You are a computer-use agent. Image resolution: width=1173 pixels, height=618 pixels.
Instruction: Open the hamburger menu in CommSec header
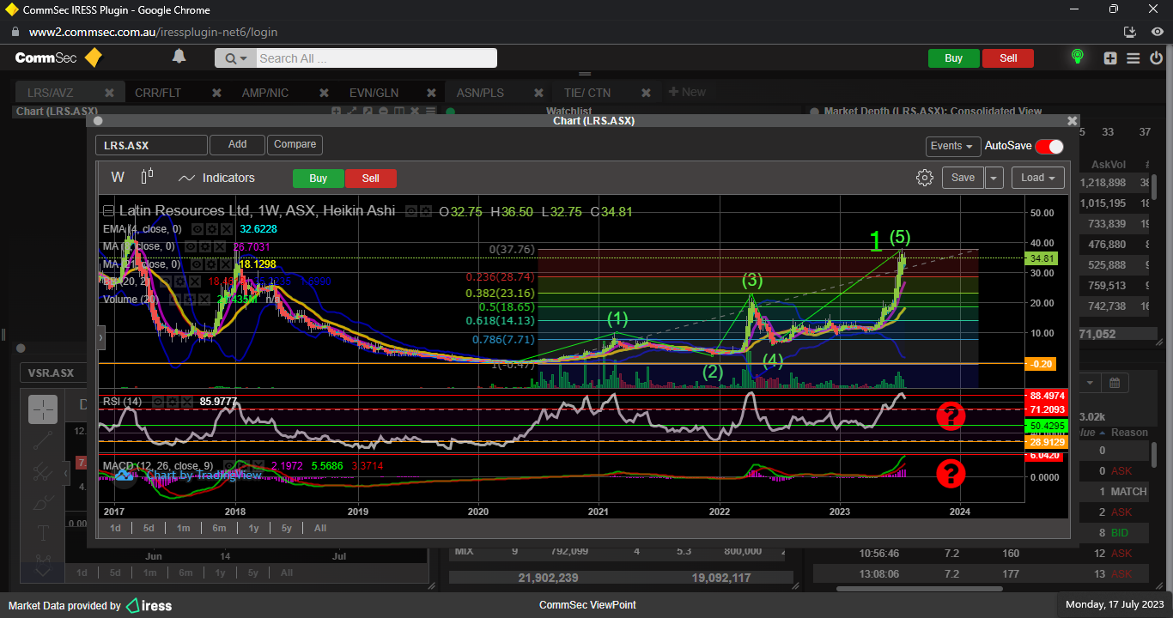click(1133, 58)
